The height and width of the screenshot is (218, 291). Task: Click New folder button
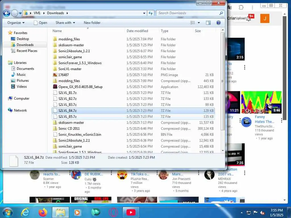point(92,23)
